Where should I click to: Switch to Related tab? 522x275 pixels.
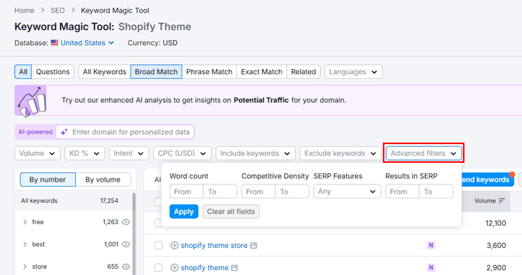pos(303,72)
